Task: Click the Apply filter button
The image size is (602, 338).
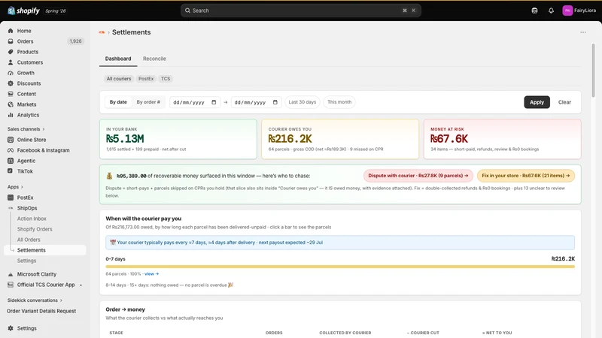Action: pyautogui.click(x=537, y=102)
